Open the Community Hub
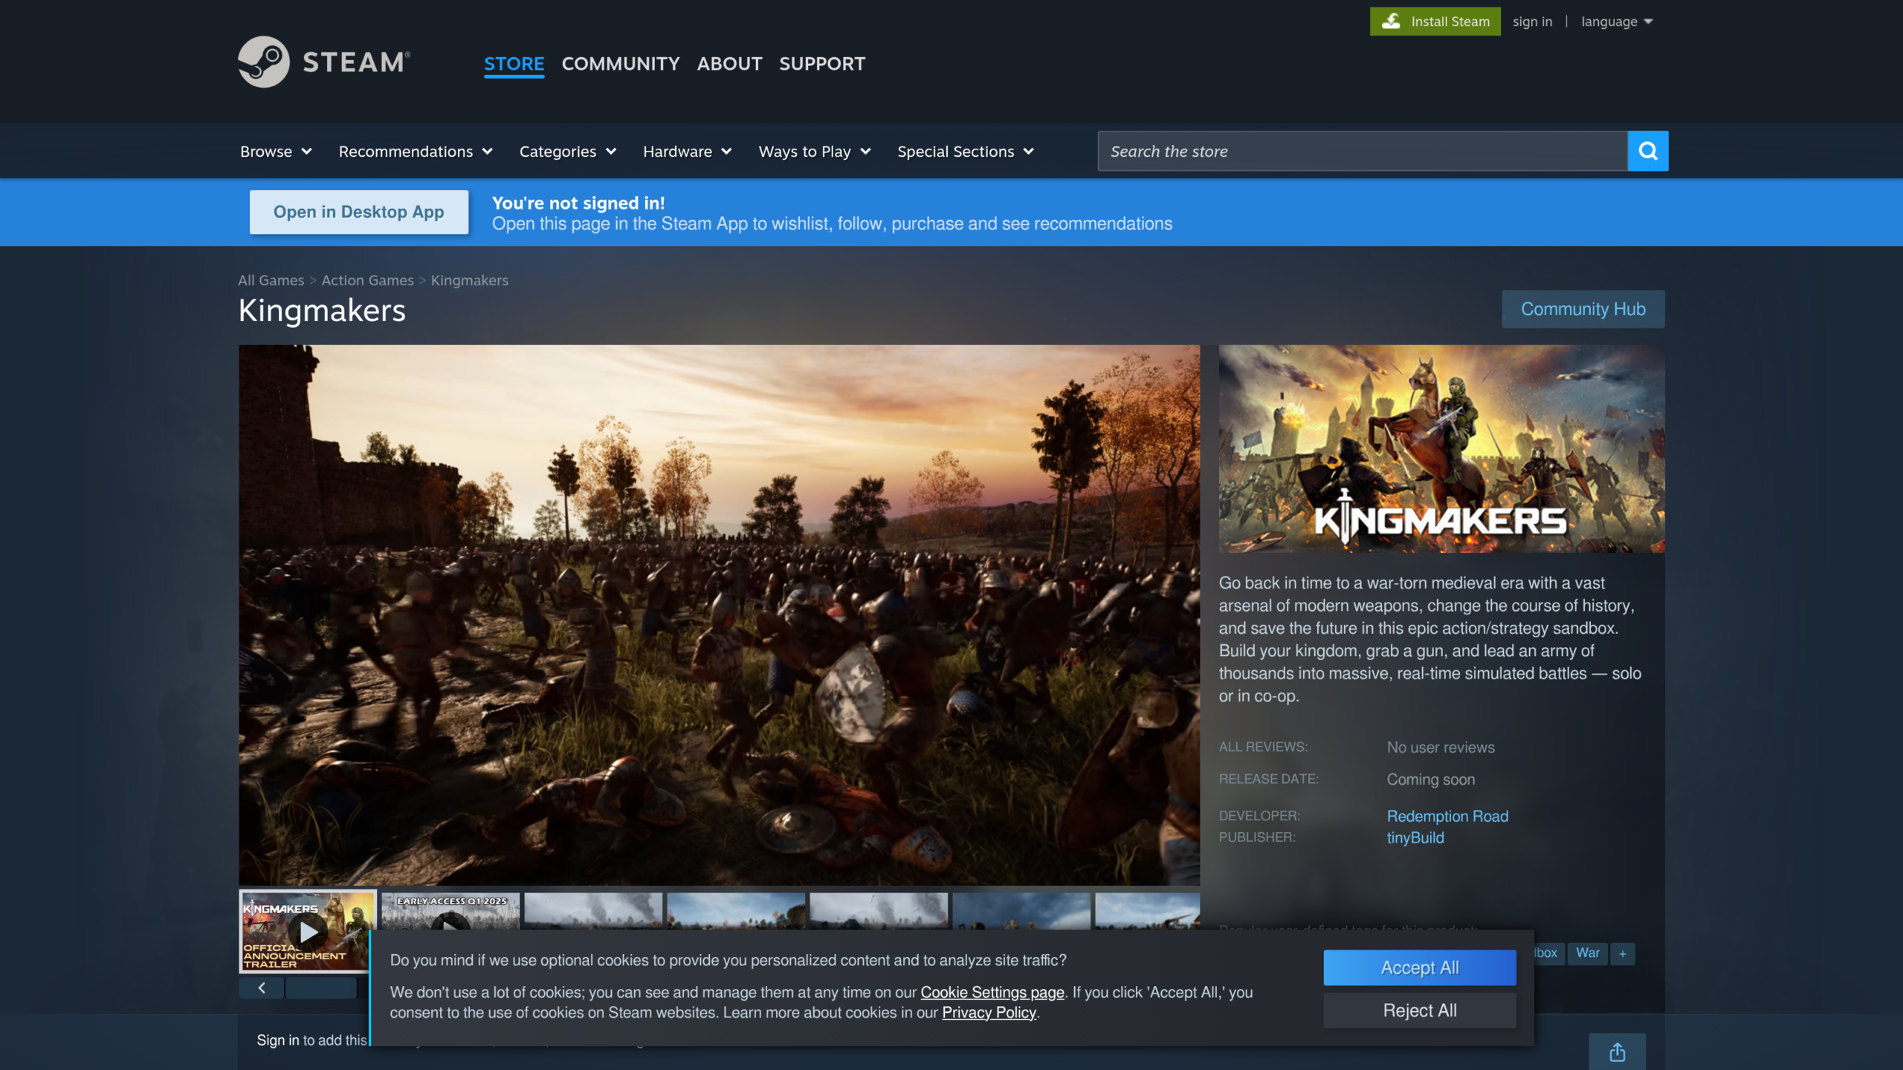The image size is (1903, 1070). coord(1583,309)
